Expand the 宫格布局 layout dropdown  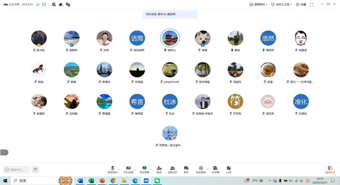pyautogui.click(x=258, y=5)
